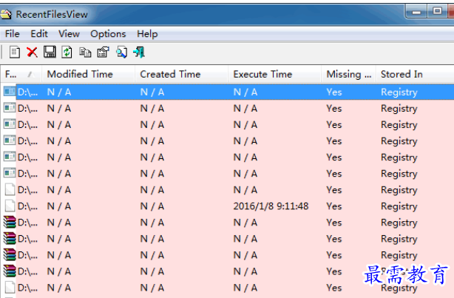Click the Modified Time N / A in the 2016/1/8 row

(x=59, y=206)
